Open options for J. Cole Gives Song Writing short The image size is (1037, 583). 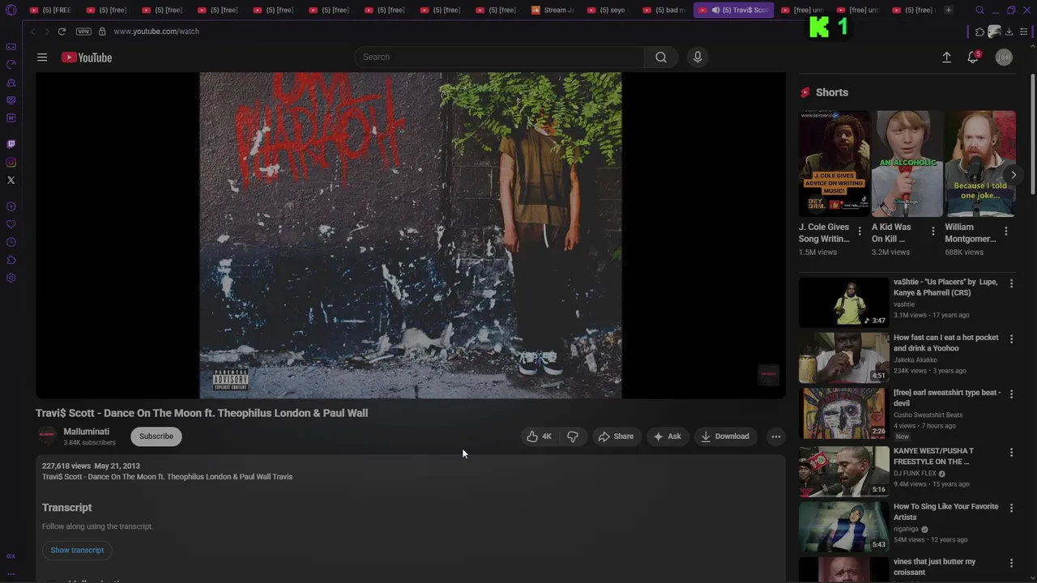tap(860, 232)
